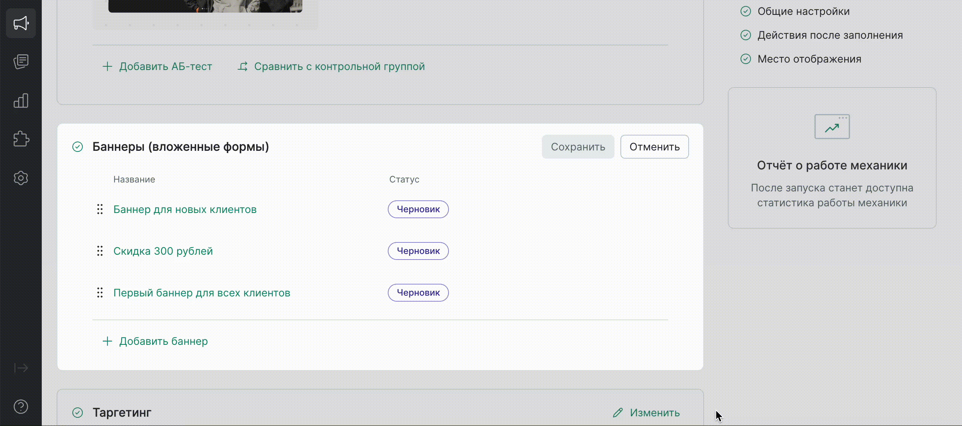Image resolution: width=962 pixels, height=426 pixels.
Task: Go to Общие настройки step
Action: [803, 12]
